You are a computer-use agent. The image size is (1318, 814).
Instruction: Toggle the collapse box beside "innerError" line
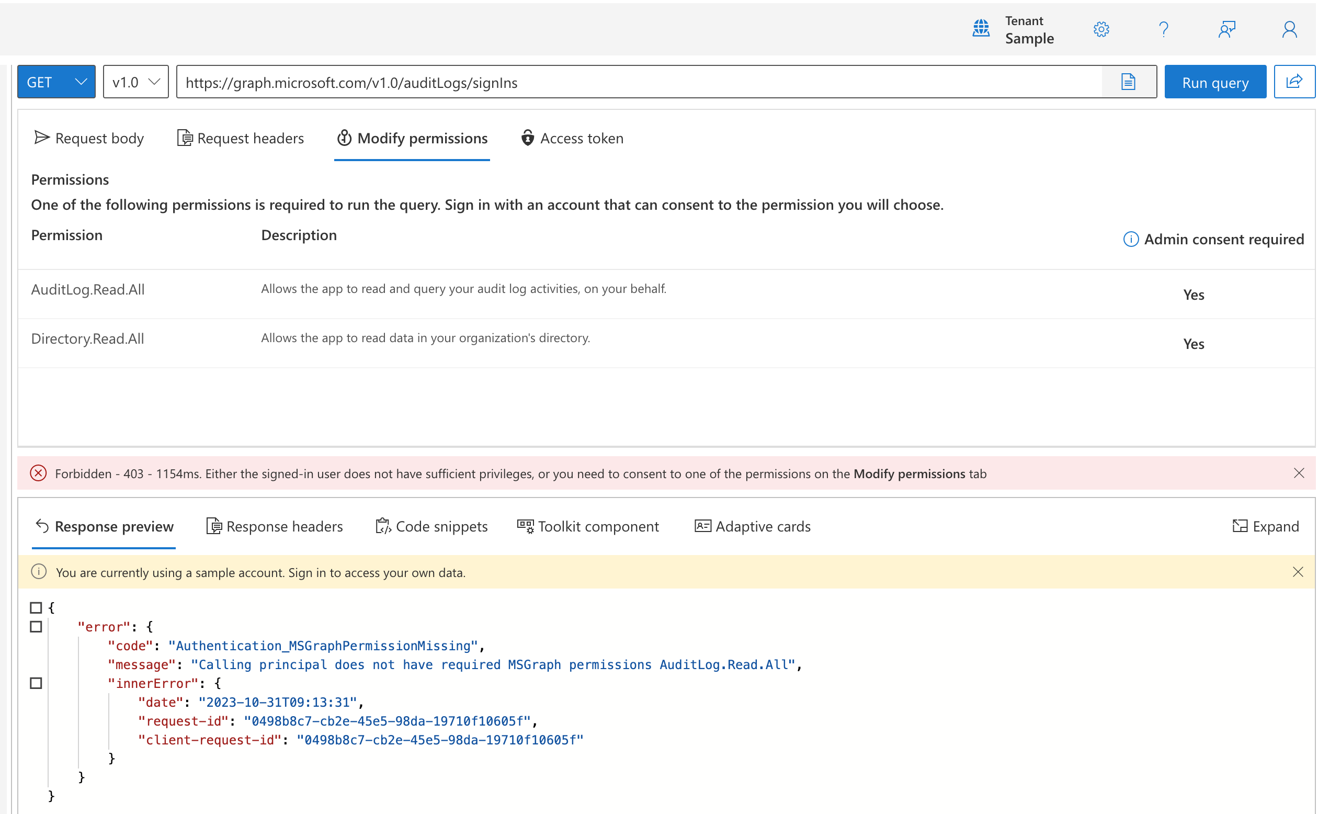[36, 683]
